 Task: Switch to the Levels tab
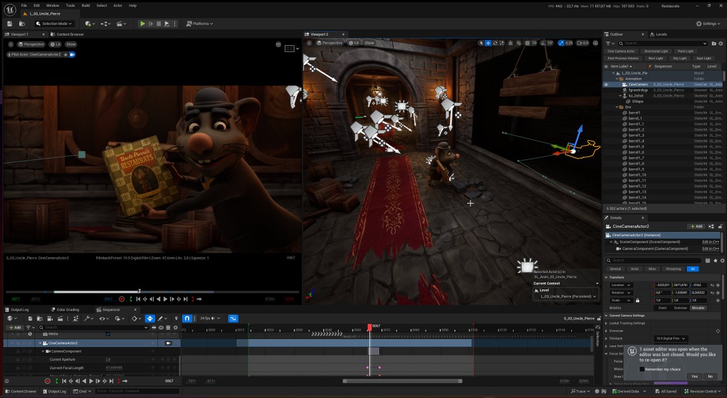pos(657,34)
